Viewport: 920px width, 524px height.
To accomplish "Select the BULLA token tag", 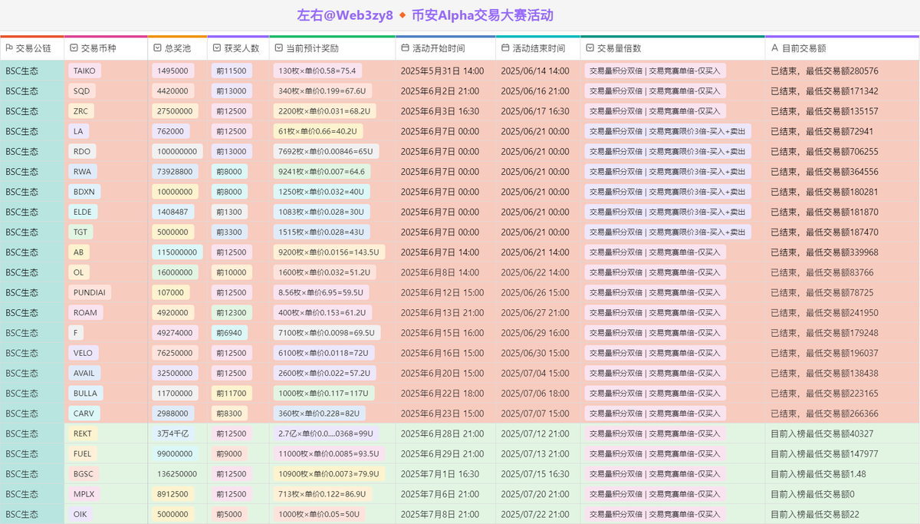I will click(85, 393).
